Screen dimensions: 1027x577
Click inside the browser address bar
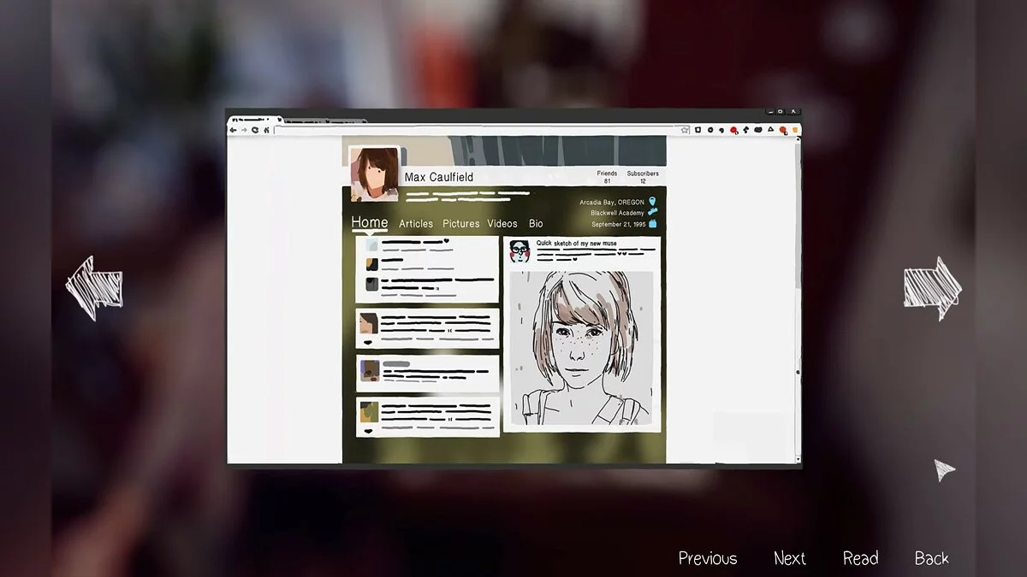(471, 129)
